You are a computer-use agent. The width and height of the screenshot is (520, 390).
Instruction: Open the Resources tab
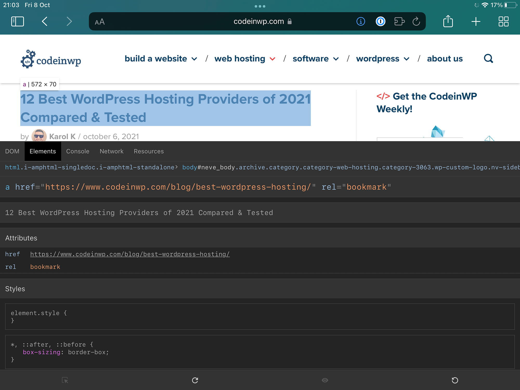pos(149,151)
